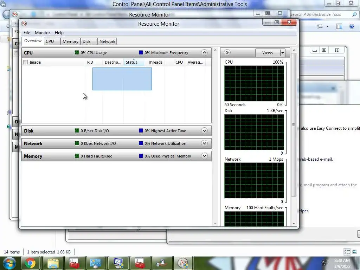Screen dimensions: 360x270
Task: Click the Disk activity graph
Action: [254, 132]
